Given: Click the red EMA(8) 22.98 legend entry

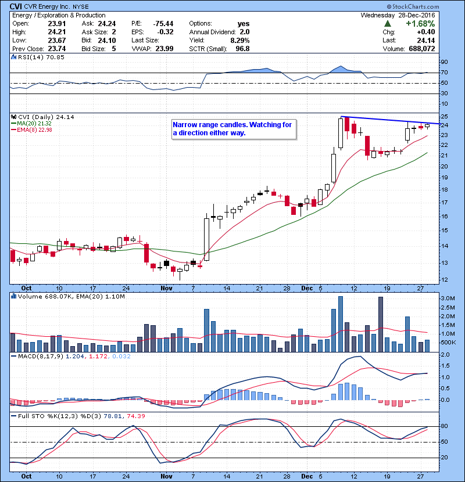Looking at the screenshot, I should (x=31, y=130).
